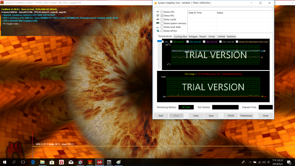Click the Start button in AIDA64
This screenshot has width=295, height=166.
click(161, 116)
